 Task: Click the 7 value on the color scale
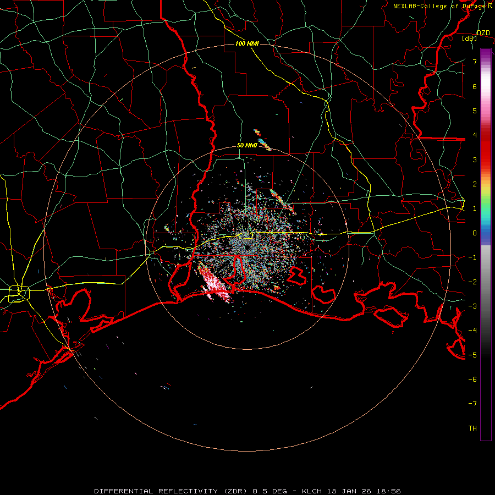[x=475, y=62]
